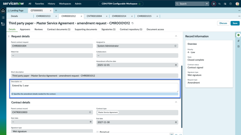241x135 pixels.
Task: Open the Signatories (1) tab
Action: pyautogui.click(x=108, y=29)
